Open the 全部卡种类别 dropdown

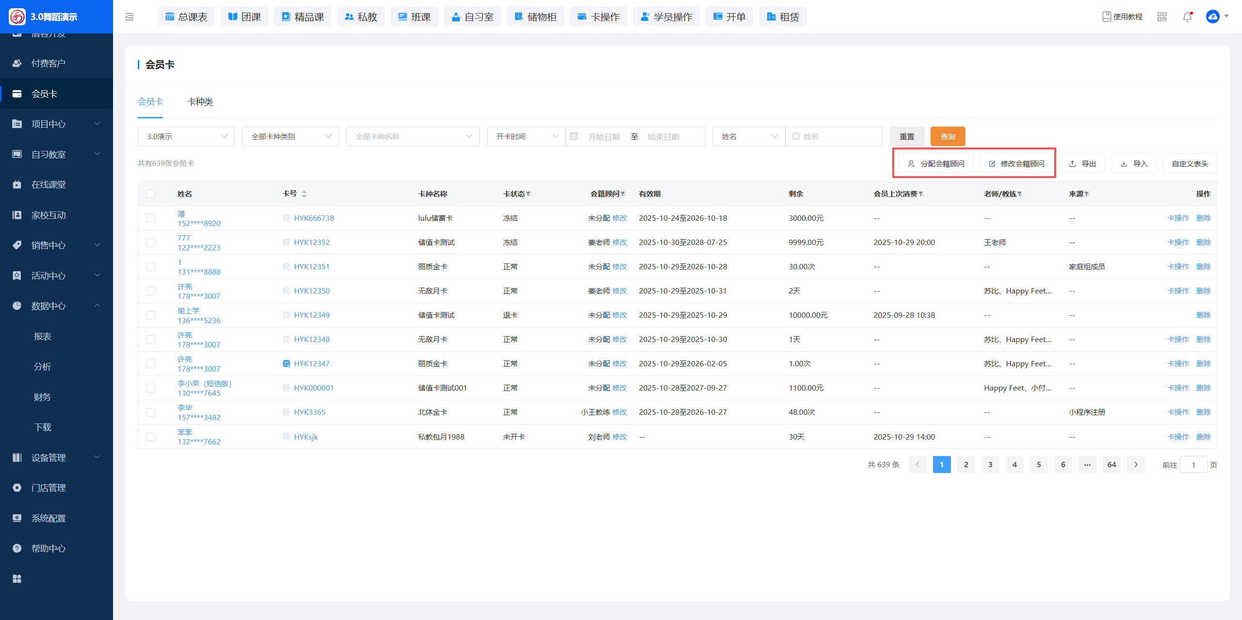pyautogui.click(x=290, y=137)
